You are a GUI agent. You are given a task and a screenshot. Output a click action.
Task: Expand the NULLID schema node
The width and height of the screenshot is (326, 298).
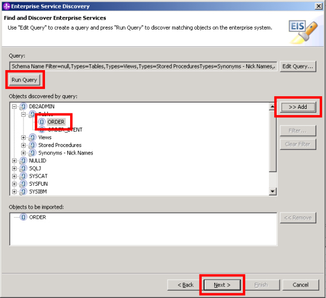tap(14, 161)
